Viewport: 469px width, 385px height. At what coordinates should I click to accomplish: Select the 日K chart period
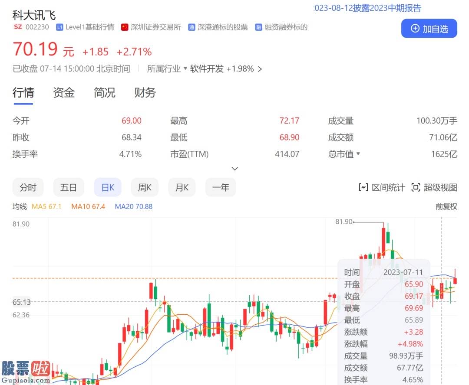pyautogui.click(x=108, y=188)
